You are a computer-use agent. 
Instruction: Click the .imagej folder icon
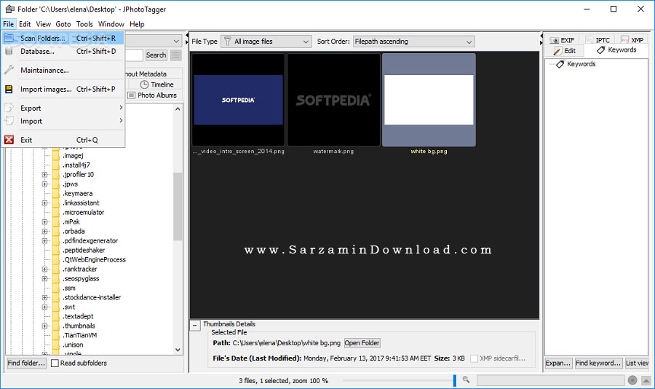[55, 156]
